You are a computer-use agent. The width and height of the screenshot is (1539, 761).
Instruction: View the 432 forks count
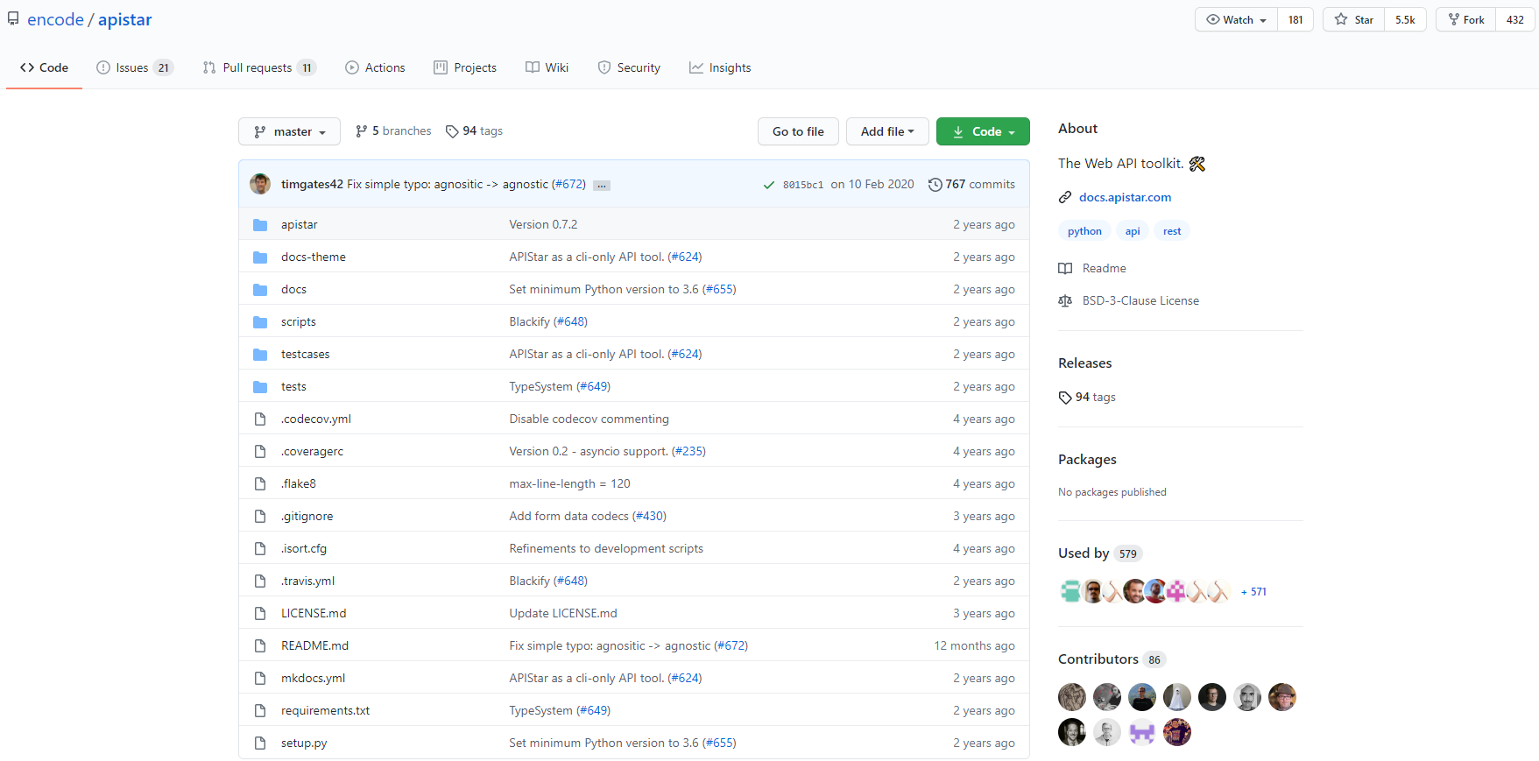click(1514, 19)
